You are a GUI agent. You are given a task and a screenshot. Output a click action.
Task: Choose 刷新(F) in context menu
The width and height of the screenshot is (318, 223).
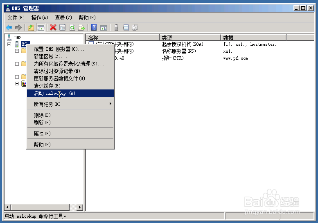[x=70, y=123]
